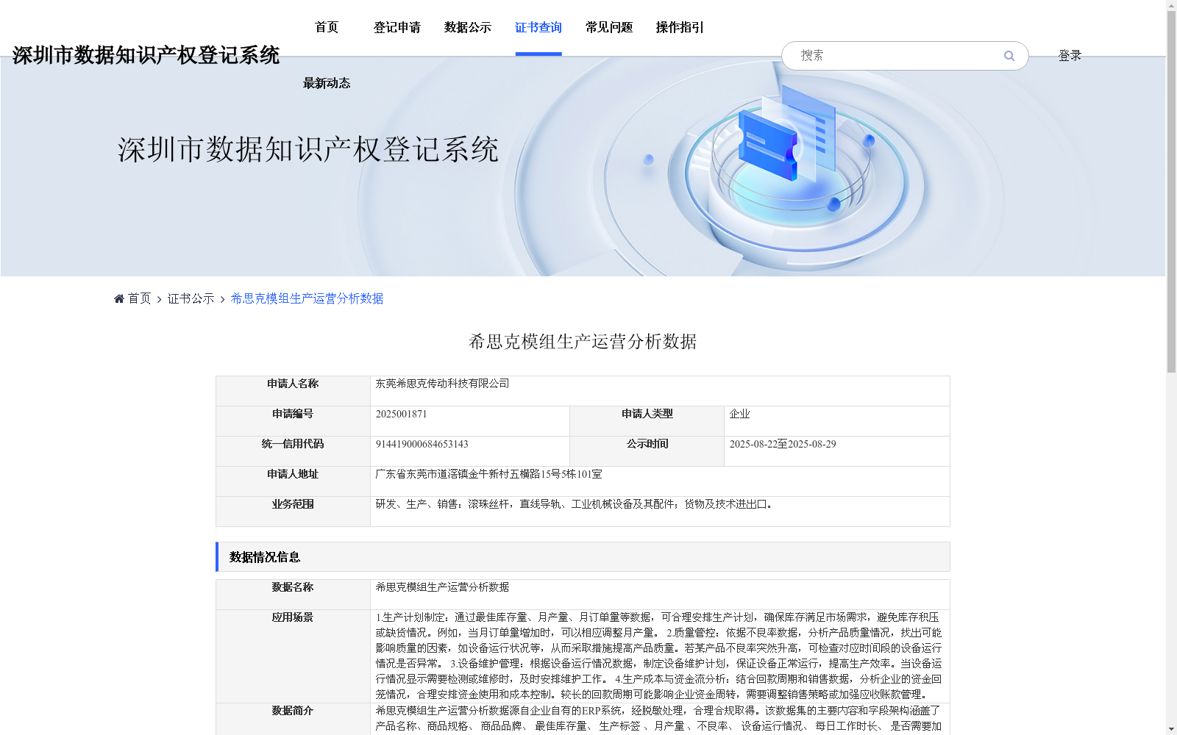
Task: Click the 数据名称 label cell
Action: point(293,595)
